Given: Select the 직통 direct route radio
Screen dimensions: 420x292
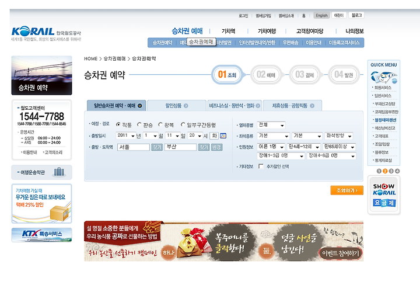Looking at the screenshot, I should point(118,124).
